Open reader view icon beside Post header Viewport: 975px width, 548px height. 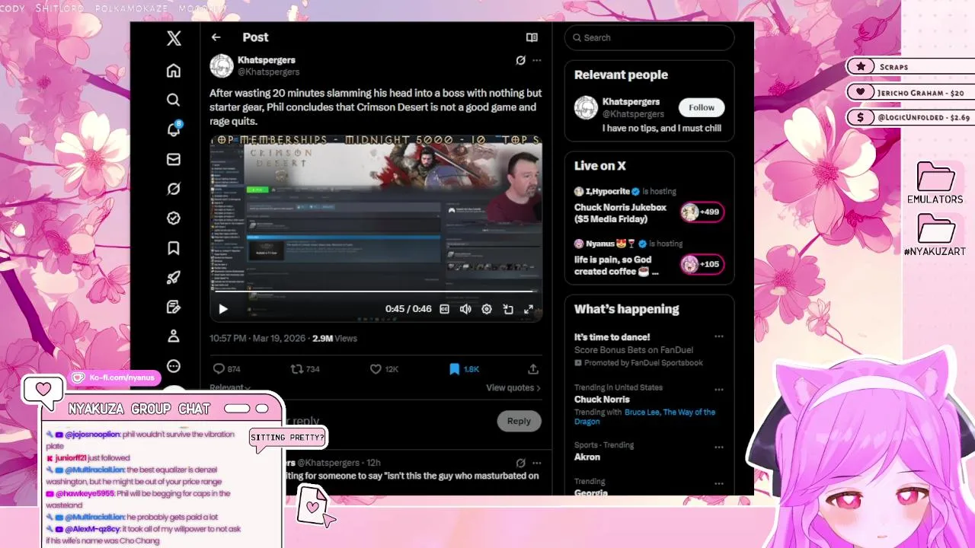click(532, 37)
